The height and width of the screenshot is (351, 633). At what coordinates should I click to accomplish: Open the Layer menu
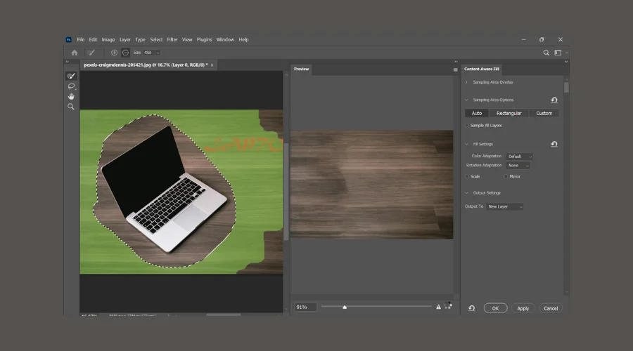[x=125, y=39]
